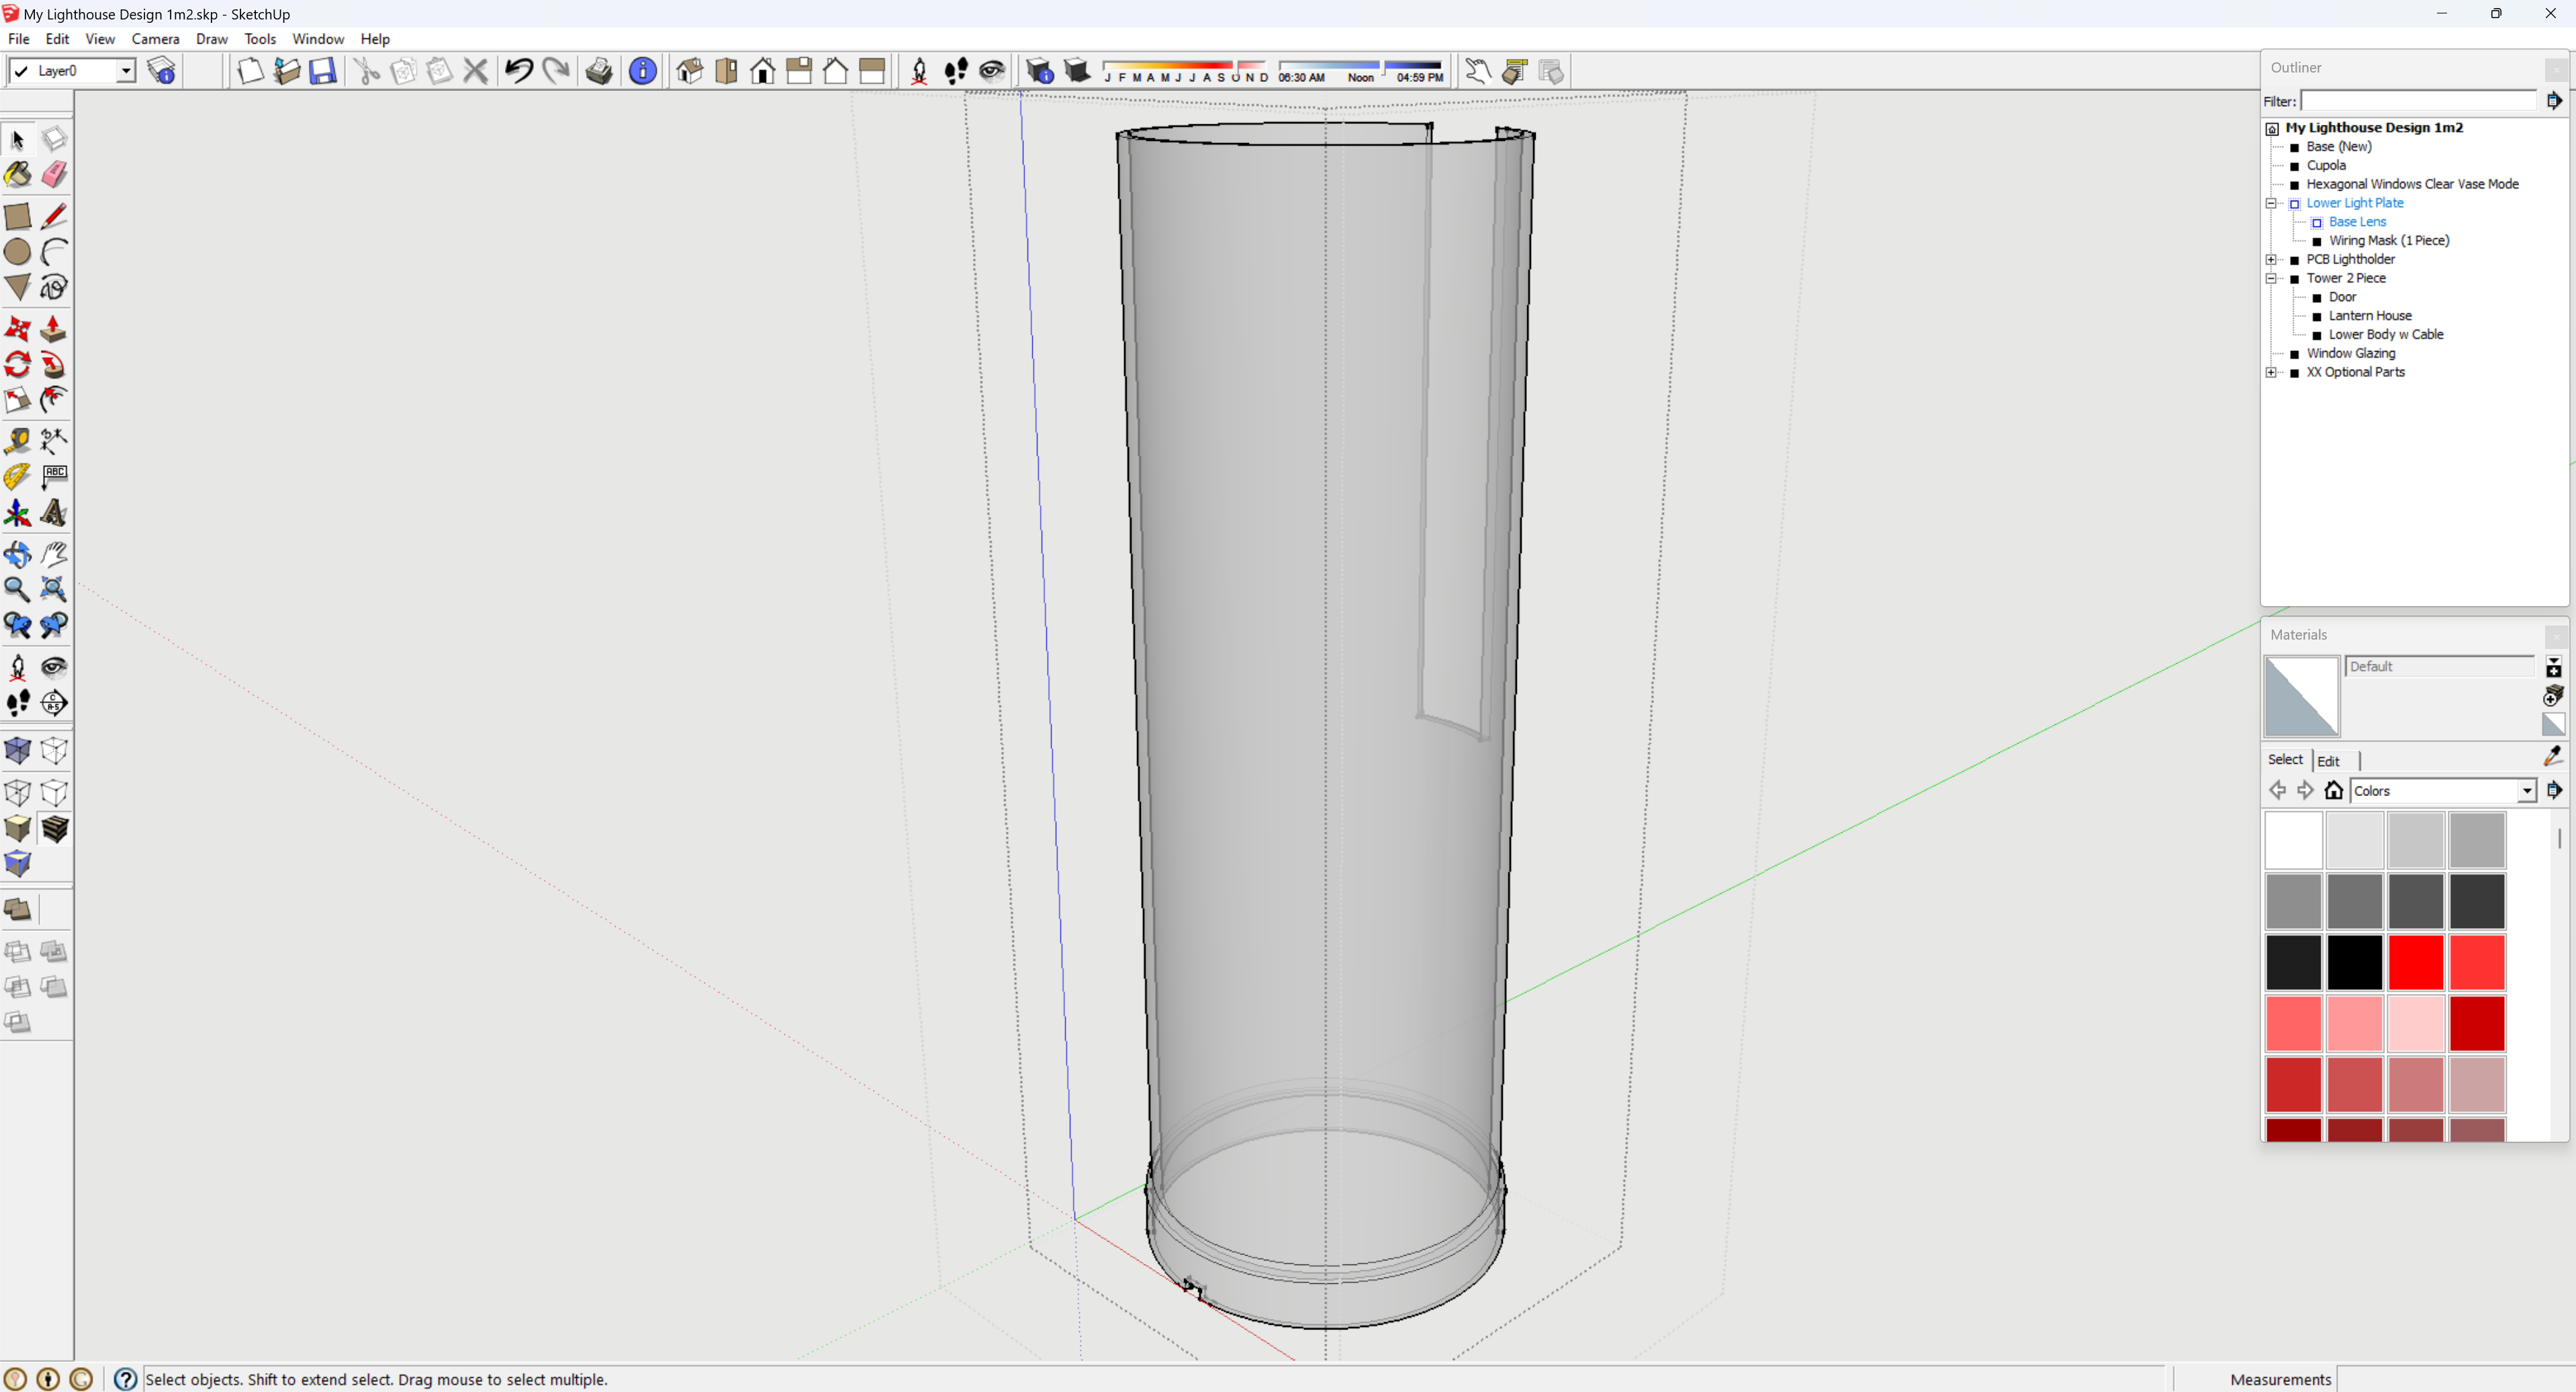
Task: Activate the Move tool
Action: point(18,329)
